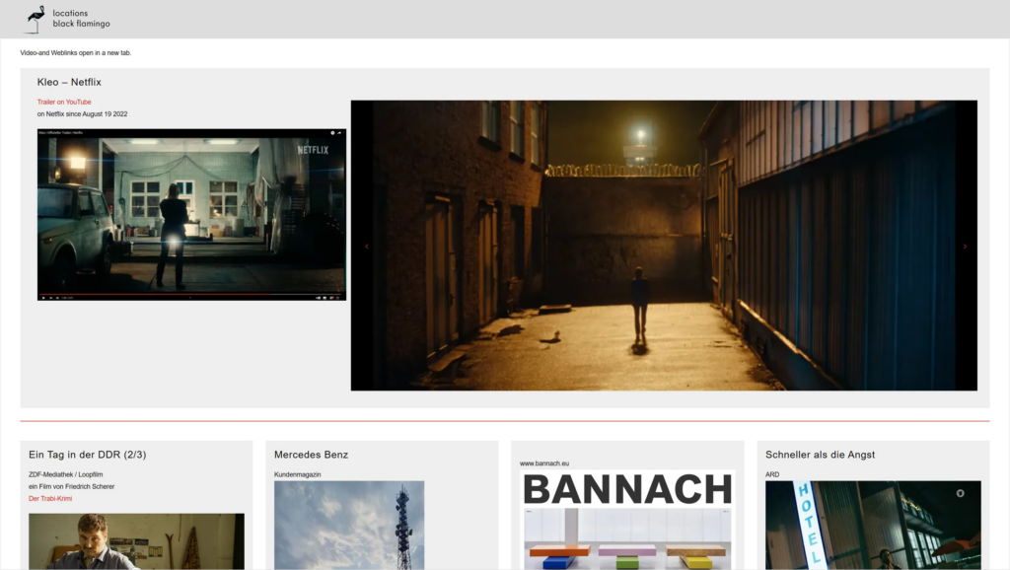Screen dimensions: 1010x570
Task: Open the BANNACH website preview image
Action: pos(627,521)
